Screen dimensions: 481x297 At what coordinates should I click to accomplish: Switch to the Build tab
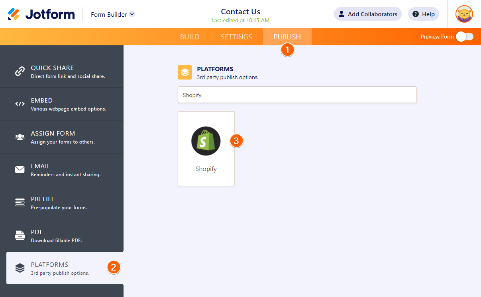(x=190, y=37)
